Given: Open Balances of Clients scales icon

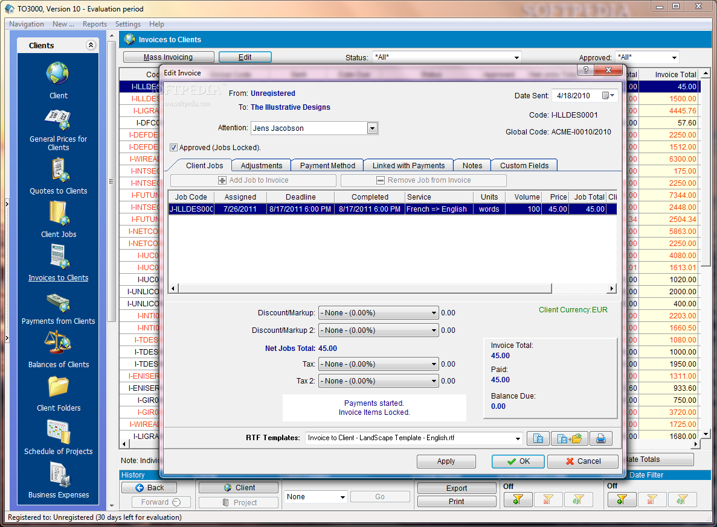Looking at the screenshot, I should [57, 342].
